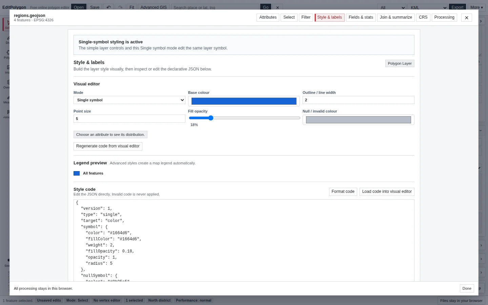
Task: Open the Fields & stats tab
Action: pos(361,17)
